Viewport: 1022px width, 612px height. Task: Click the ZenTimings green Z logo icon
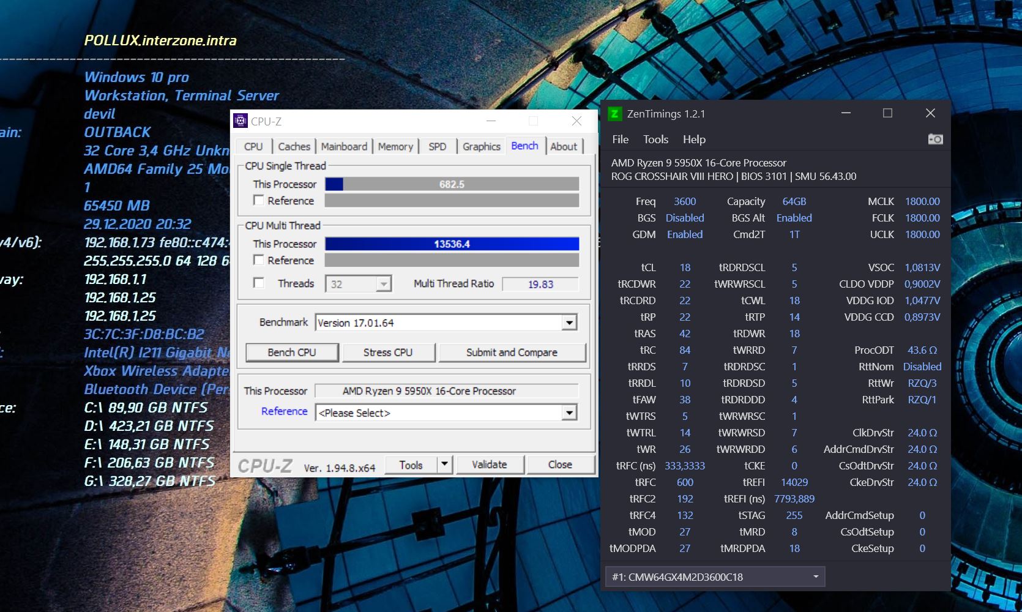click(x=614, y=114)
